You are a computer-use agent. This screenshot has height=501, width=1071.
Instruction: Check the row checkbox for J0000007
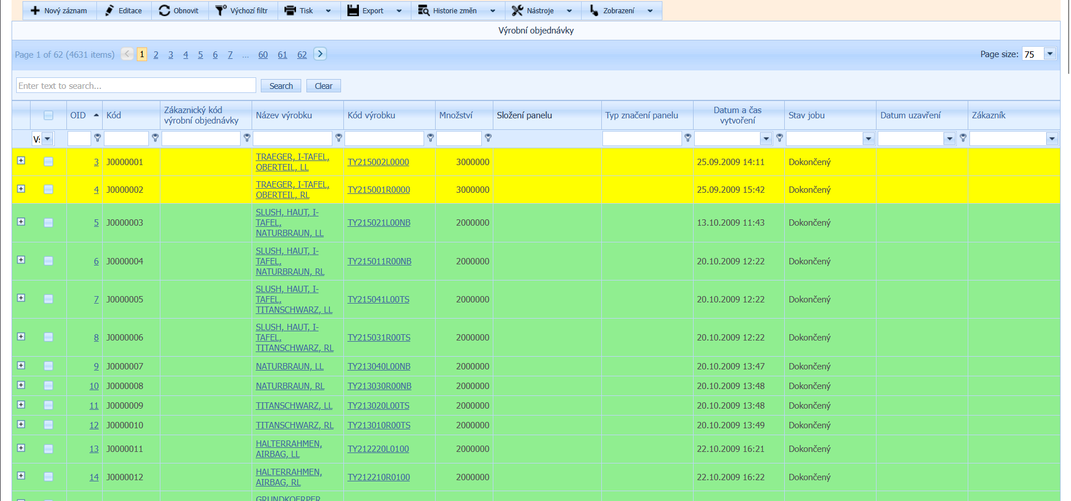tap(48, 366)
